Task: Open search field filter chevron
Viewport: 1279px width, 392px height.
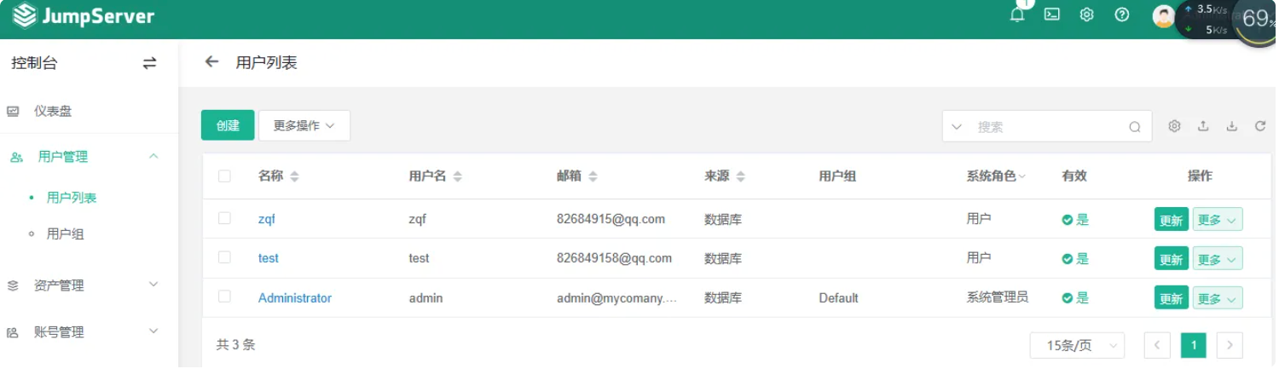Action: tap(956, 126)
